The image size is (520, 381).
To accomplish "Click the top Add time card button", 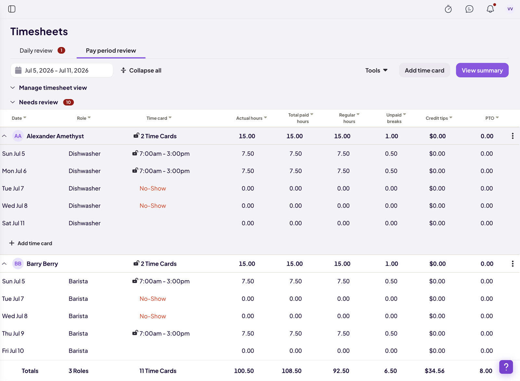I will click(424, 70).
